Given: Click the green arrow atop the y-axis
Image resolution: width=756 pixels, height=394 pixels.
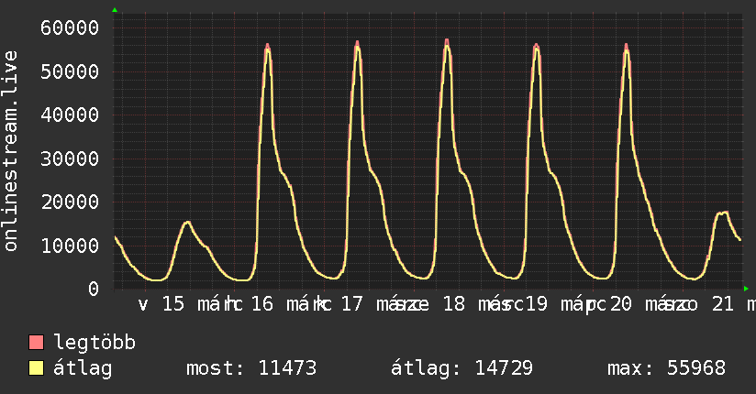Looking at the screenshot, I should pos(115,10).
